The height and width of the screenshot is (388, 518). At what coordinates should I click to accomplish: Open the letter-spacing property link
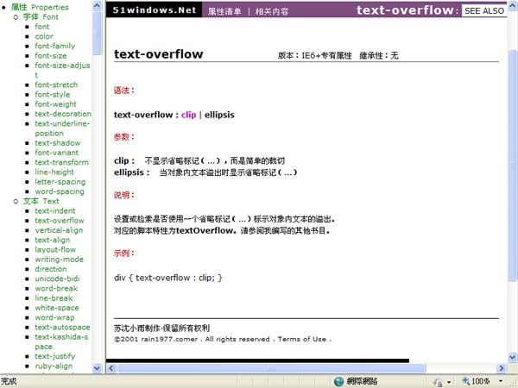(x=60, y=182)
